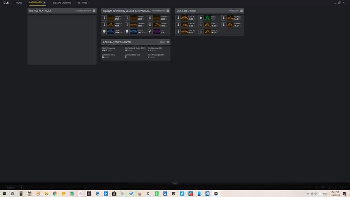Click thermometer icon beside Core #1

tap(178, 18)
